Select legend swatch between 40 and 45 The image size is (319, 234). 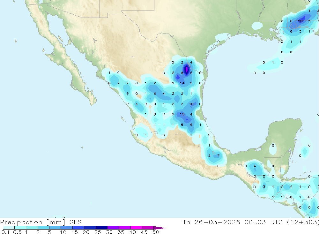point(136,228)
